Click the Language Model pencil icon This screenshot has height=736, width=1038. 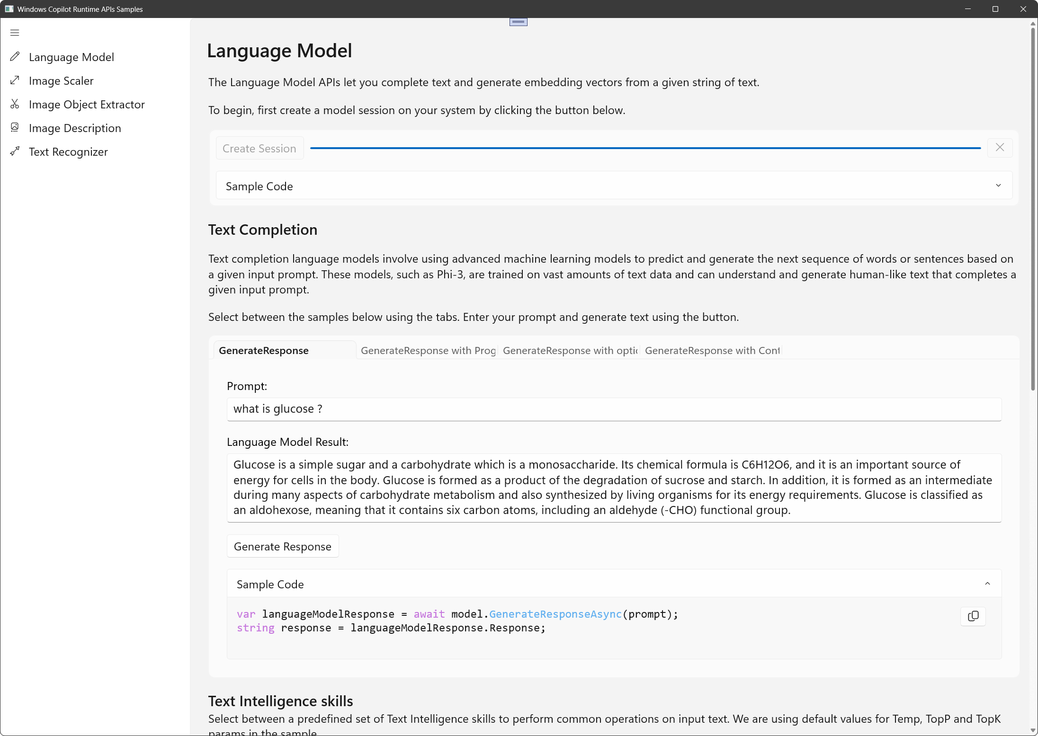click(15, 57)
